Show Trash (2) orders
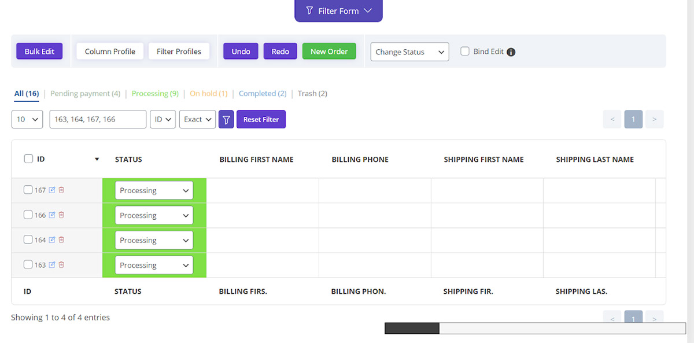Image resolution: width=694 pixels, height=343 pixels. [x=312, y=93]
